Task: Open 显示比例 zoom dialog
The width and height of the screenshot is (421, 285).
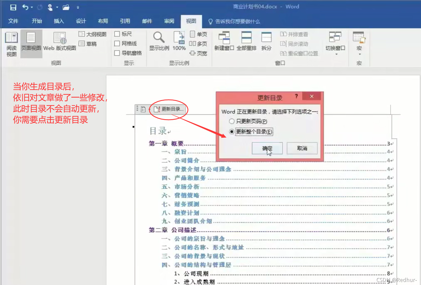Action: pyautogui.click(x=159, y=41)
